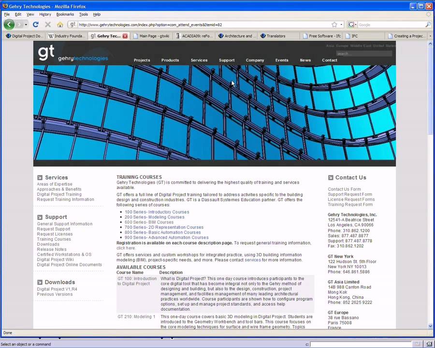This screenshot has width=435, height=348.
Task: Open 200 Series- Modeling Courses link
Action: tap(154, 217)
